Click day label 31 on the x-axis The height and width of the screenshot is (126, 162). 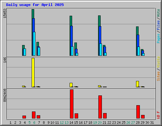[x=152, y=123]
